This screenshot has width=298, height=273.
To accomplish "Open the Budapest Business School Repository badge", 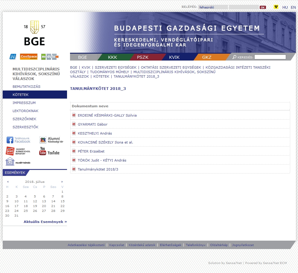I will [18, 151].
